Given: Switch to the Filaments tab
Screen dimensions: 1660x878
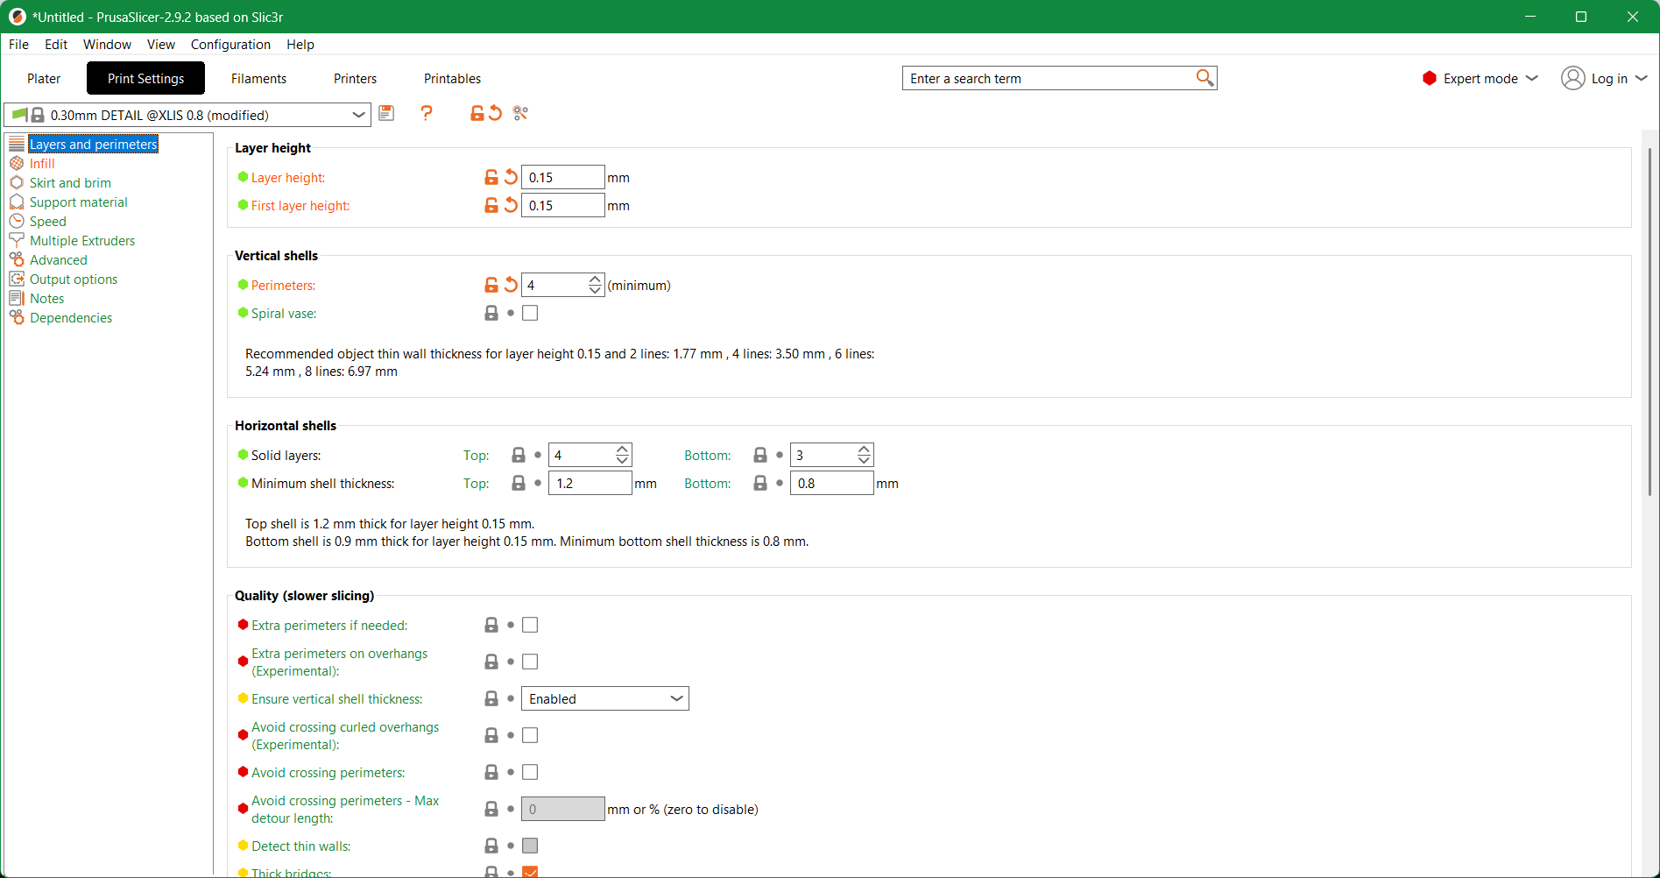Looking at the screenshot, I should pyautogui.click(x=258, y=78).
